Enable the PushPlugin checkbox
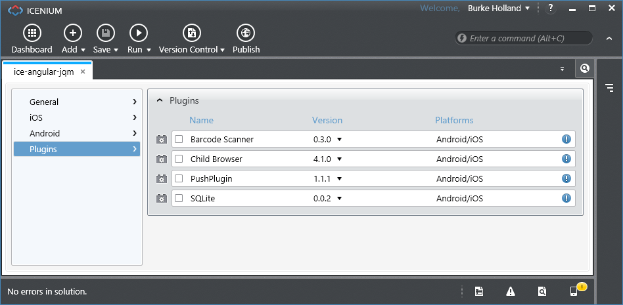 (179, 178)
